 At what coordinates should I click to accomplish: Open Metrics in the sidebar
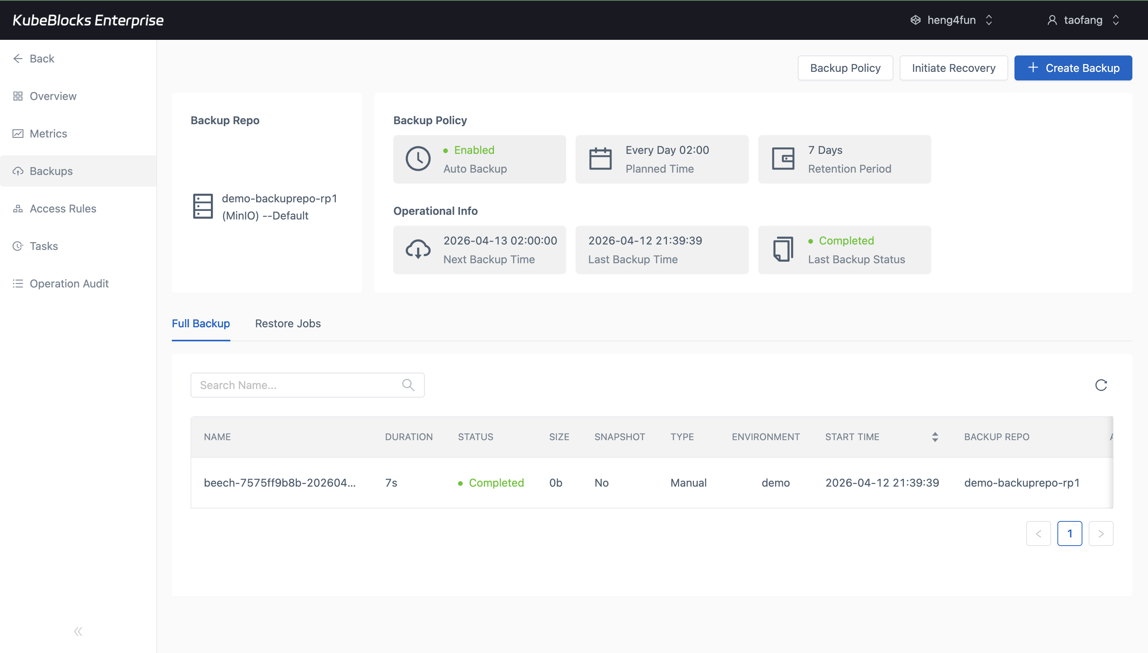tap(78, 134)
